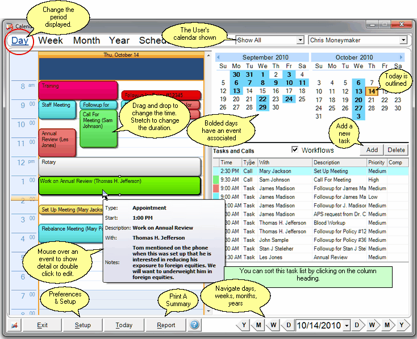Open the 10/14/2010 date picker dropdown
Viewport: 417px width, 339px height.
347,325
